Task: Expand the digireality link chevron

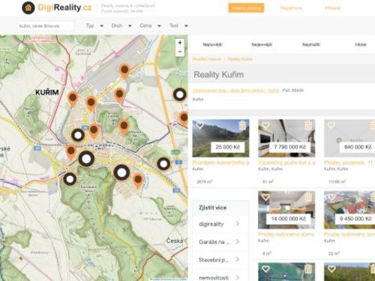Action: point(238,224)
